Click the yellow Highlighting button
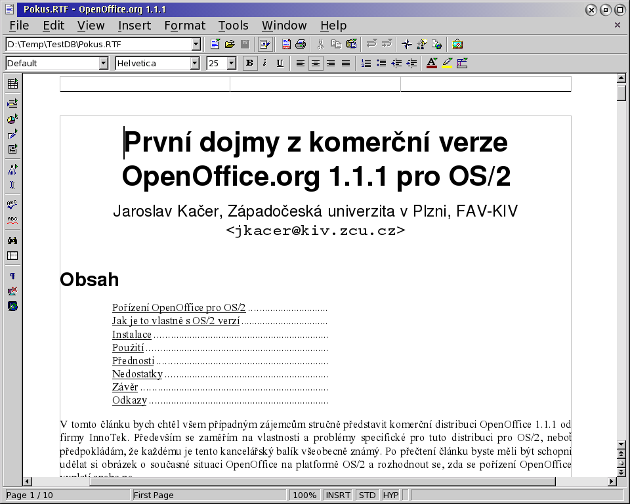Viewport: 630px width, 504px height. coord(447,63)
